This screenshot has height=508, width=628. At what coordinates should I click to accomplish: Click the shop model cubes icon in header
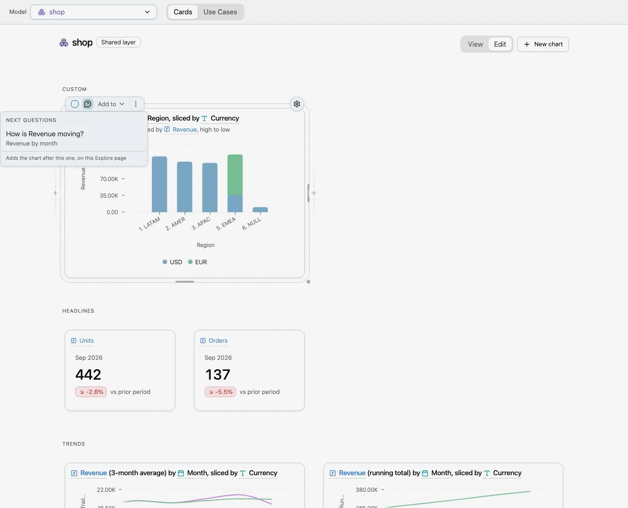point(64,42)
